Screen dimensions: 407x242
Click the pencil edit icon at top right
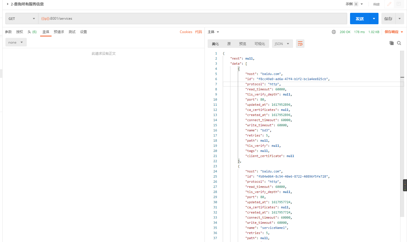389,4
